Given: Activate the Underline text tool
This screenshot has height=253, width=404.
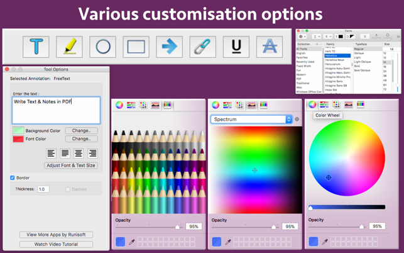Looking at the screenshot, I should [236, 46].
